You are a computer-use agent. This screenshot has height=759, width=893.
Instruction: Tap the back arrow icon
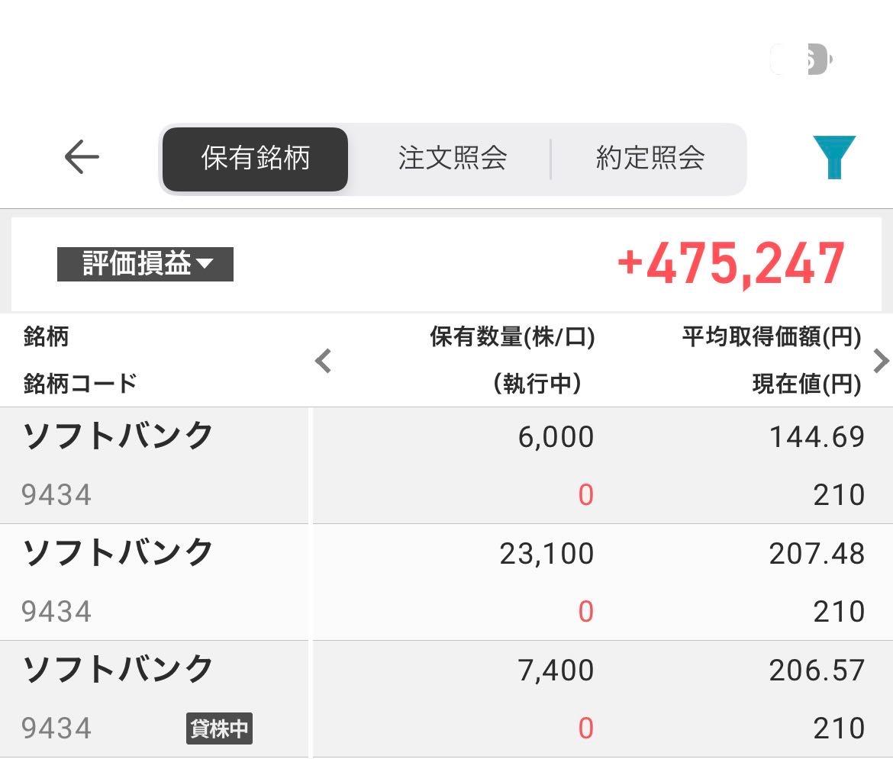tap(81, 157)
